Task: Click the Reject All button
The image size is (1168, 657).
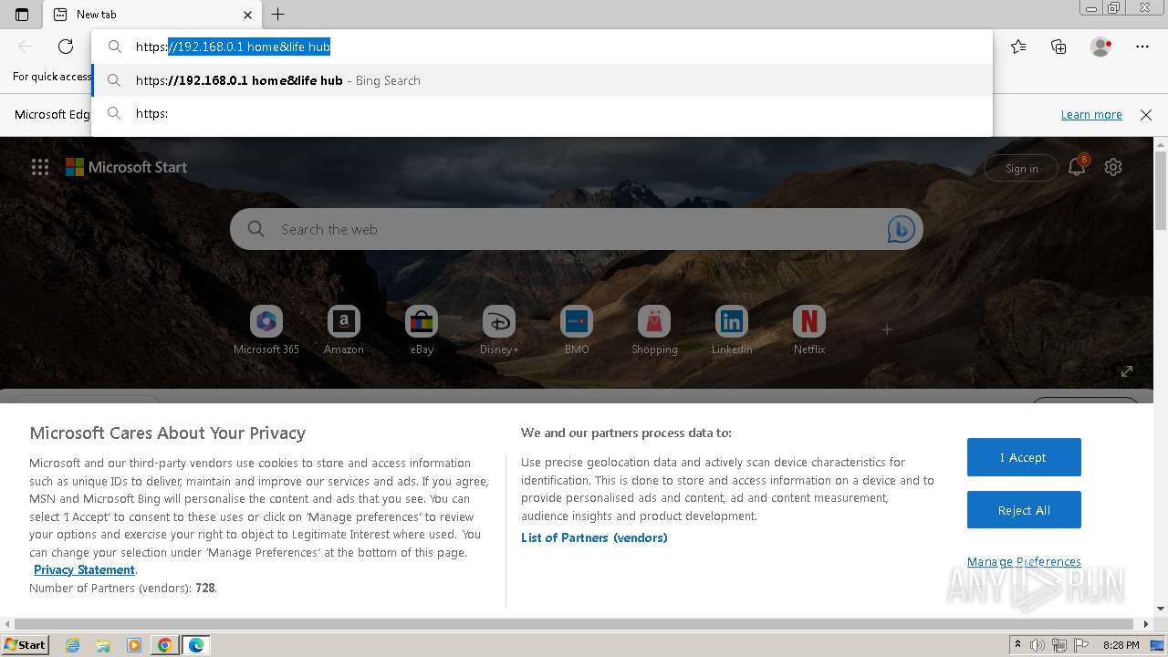Action: [x=1024, y=510]
